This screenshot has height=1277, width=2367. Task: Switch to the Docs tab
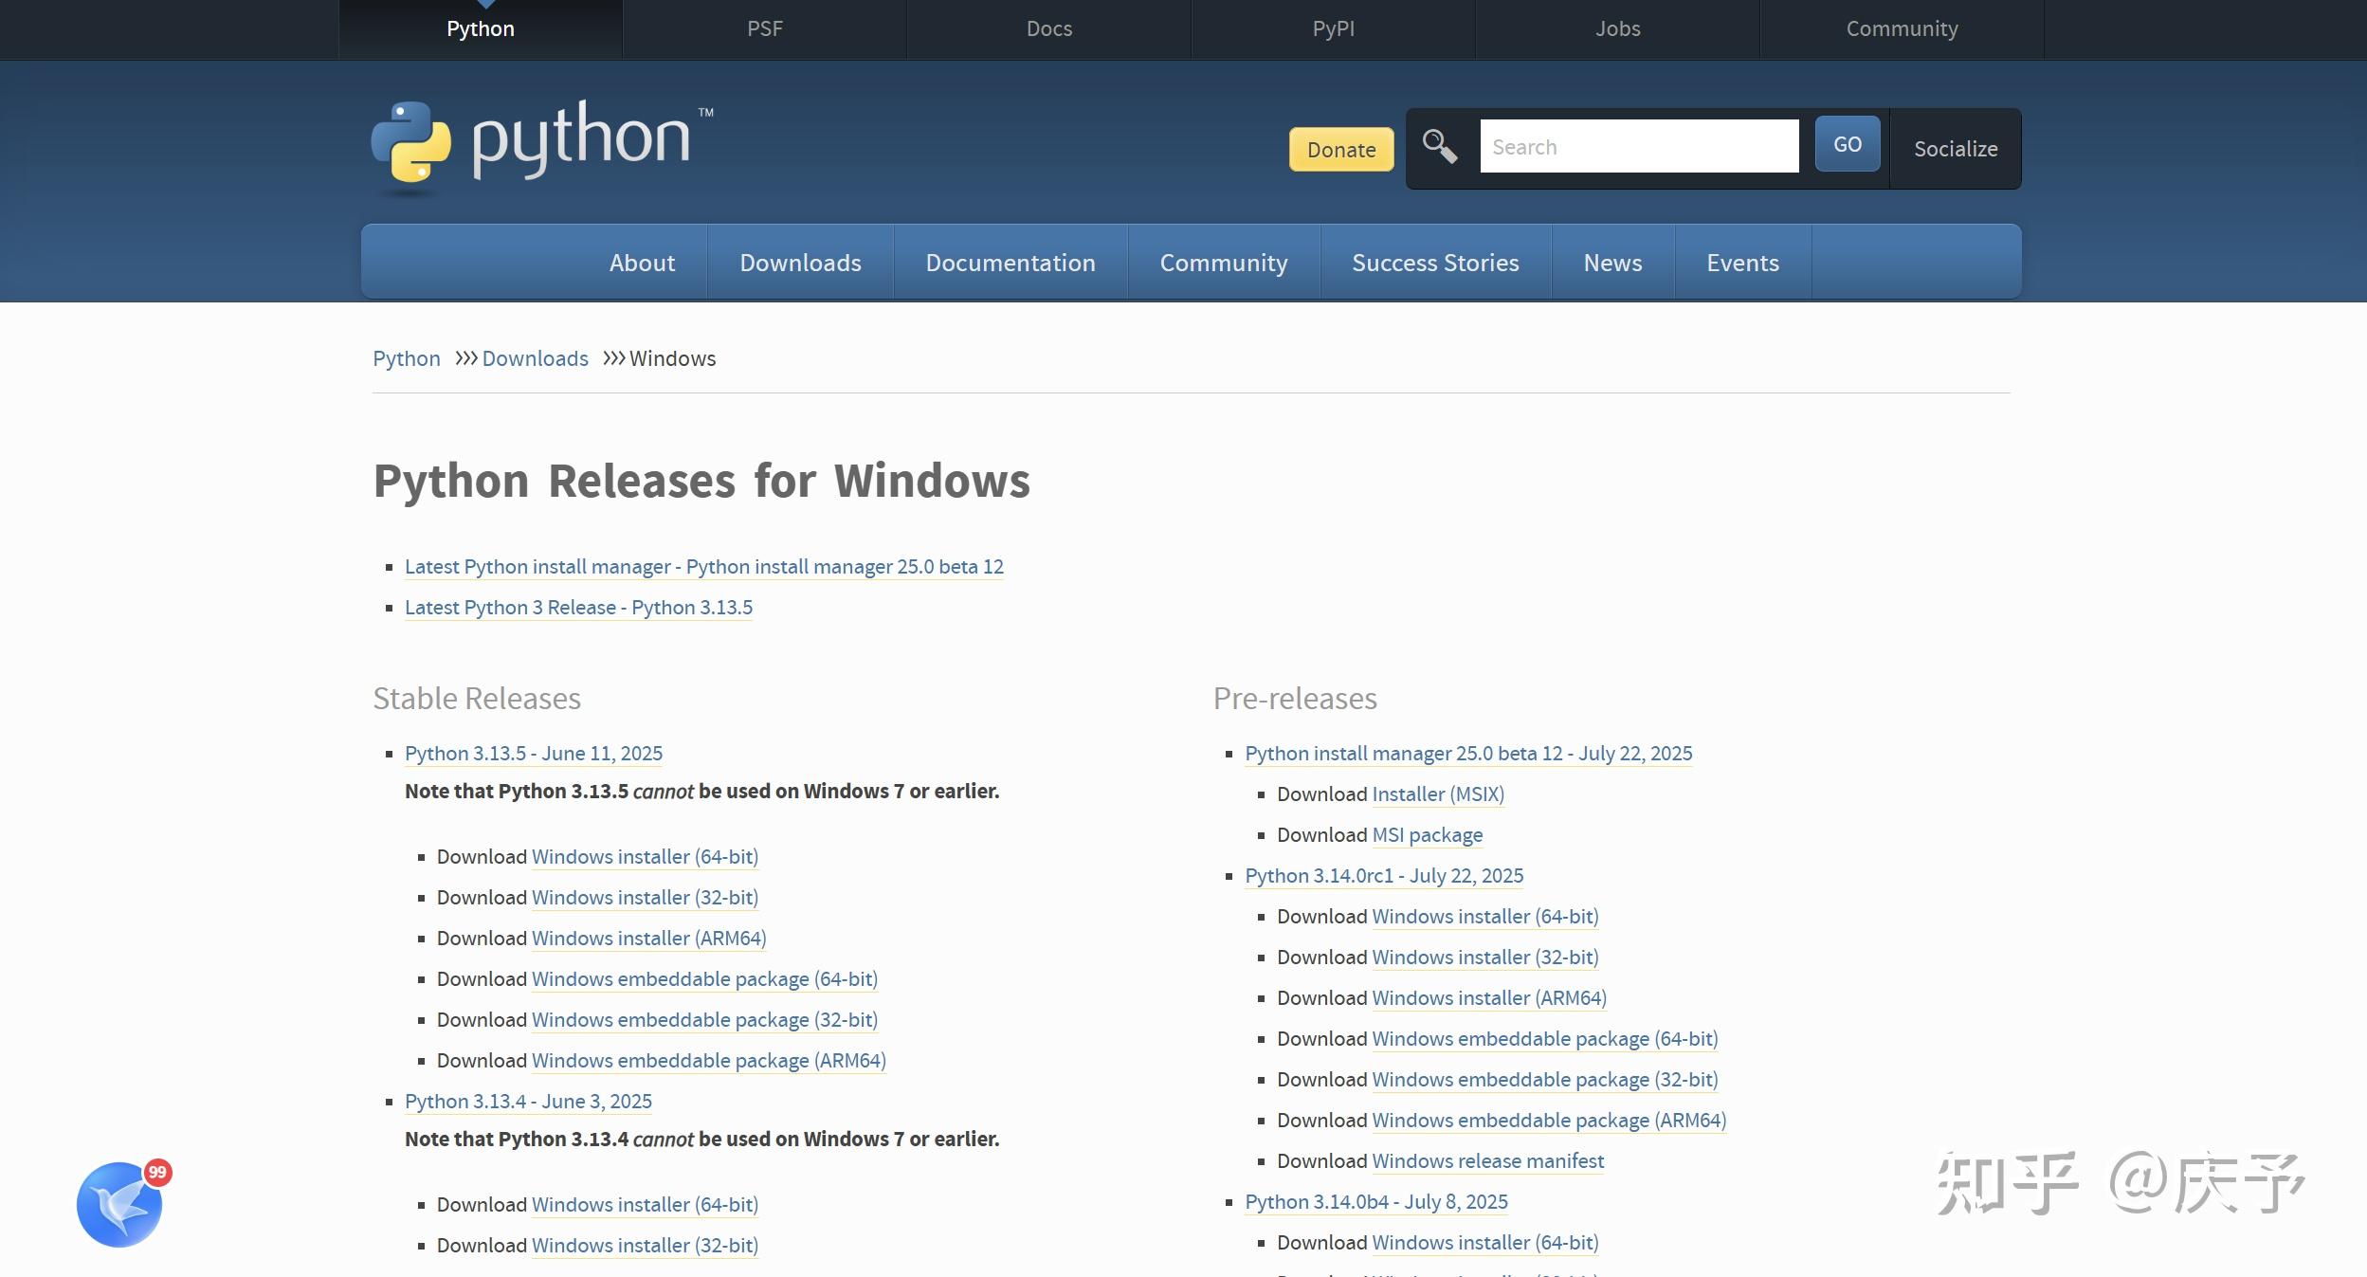1047,27
